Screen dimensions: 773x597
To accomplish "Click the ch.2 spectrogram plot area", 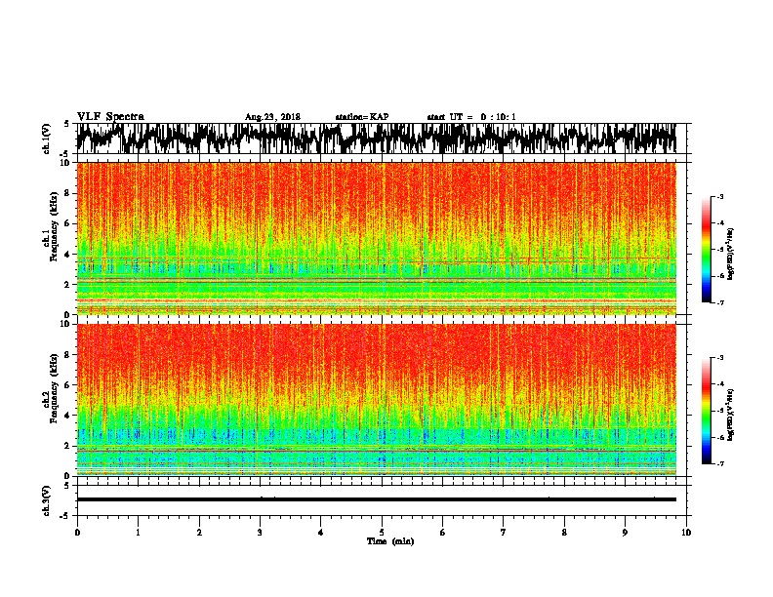I will tap(376, 400).
